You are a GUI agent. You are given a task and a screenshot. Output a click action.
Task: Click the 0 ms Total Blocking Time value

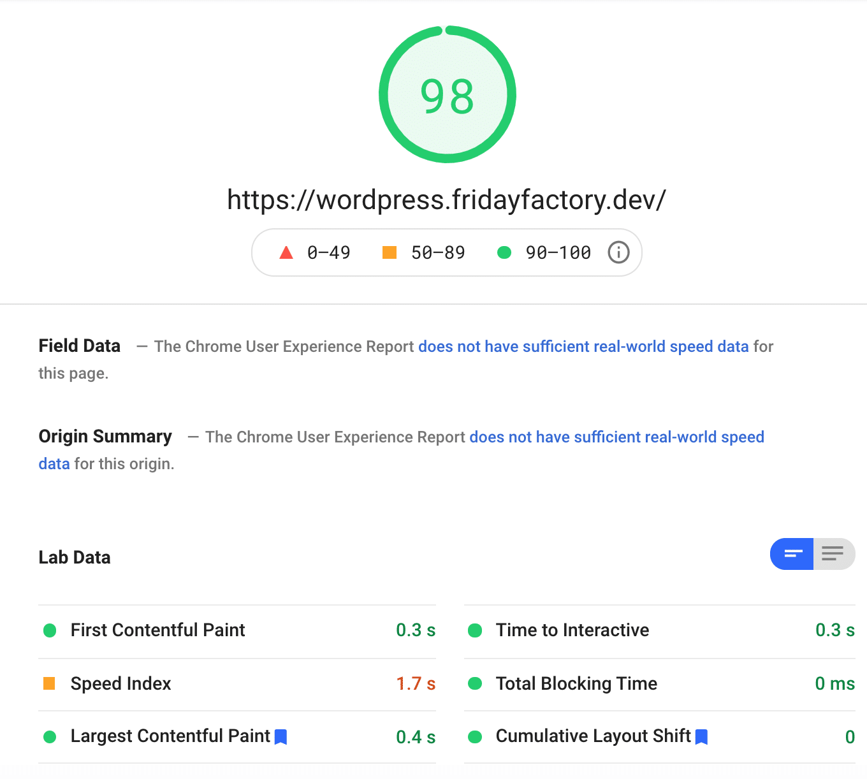836,683
